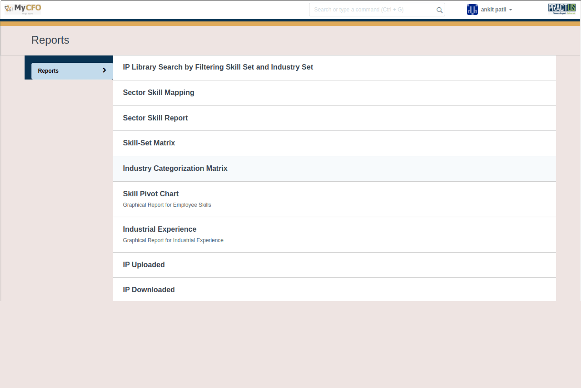The width and height of the screenshot is (581, 388).
Task: View the Industrial Experience report title
Action: point(160,229)
